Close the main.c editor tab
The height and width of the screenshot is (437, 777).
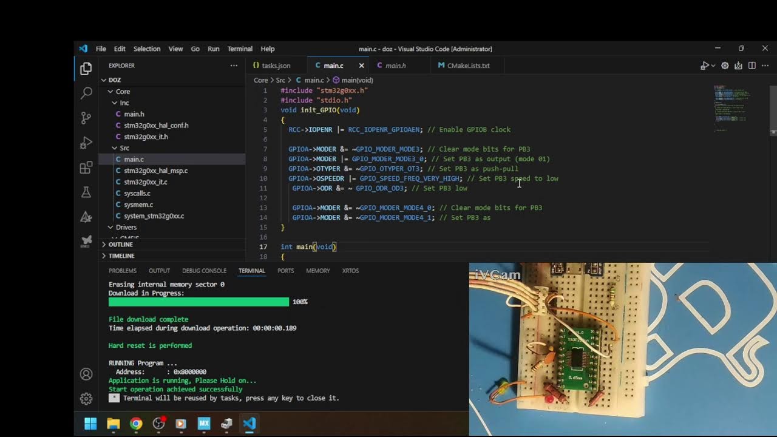tap(362, 66)
